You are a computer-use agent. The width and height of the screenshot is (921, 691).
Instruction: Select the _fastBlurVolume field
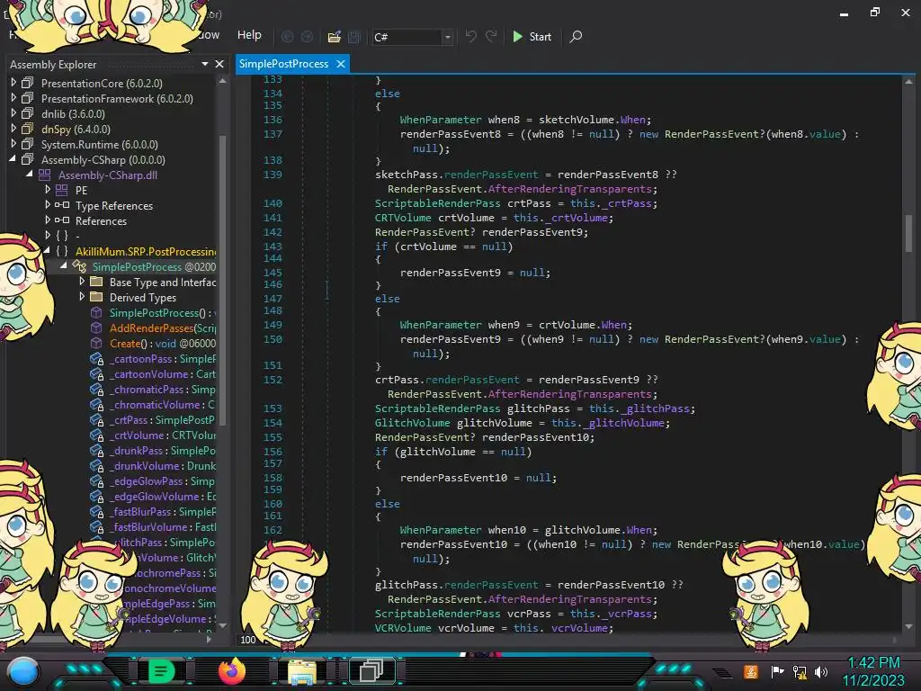coord(163,526)
